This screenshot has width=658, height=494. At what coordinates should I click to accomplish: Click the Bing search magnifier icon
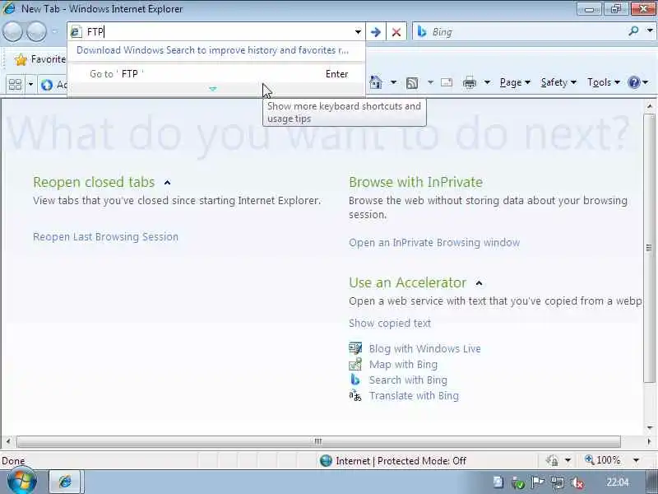633,31
